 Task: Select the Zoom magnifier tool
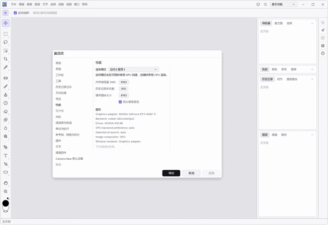[x=6, y=192]
